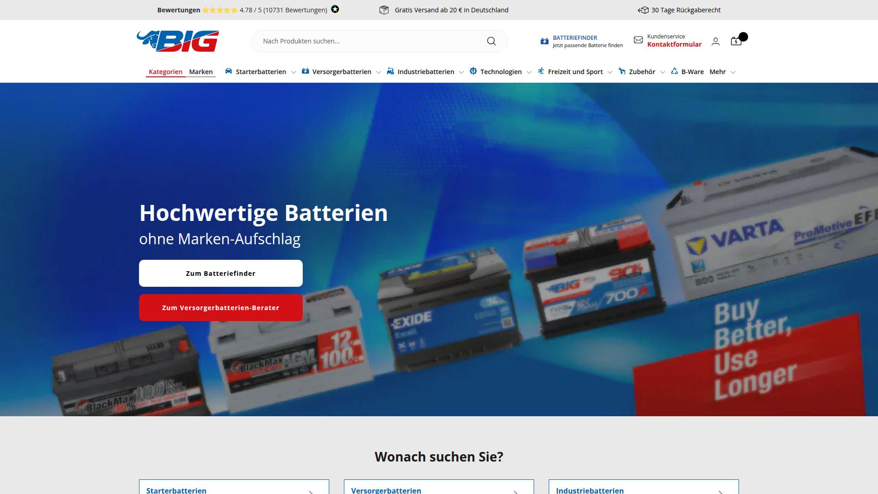This screenshot has height=494, width=878.
Task: Click the icon before Zubehör
Action: [x=622, y=71]
